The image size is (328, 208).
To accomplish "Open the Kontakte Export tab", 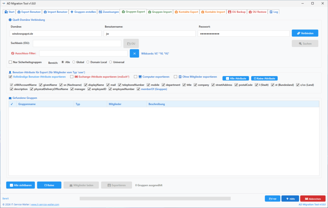I will pos(186,12).
